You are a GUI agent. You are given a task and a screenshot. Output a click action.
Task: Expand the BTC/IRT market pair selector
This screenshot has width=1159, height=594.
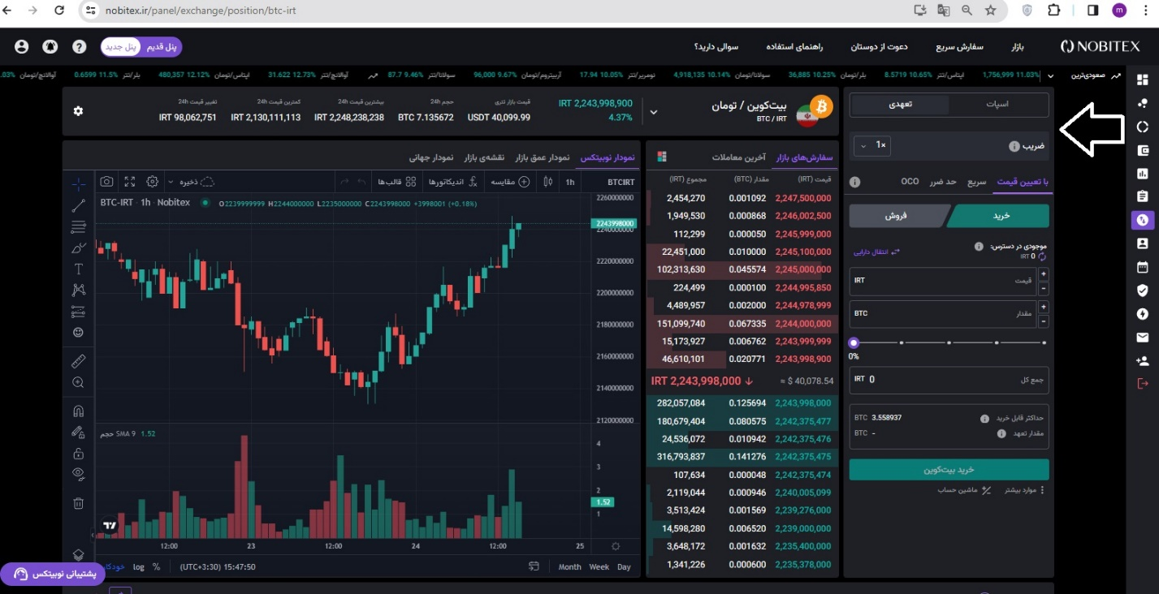click(x=654, y=111)
